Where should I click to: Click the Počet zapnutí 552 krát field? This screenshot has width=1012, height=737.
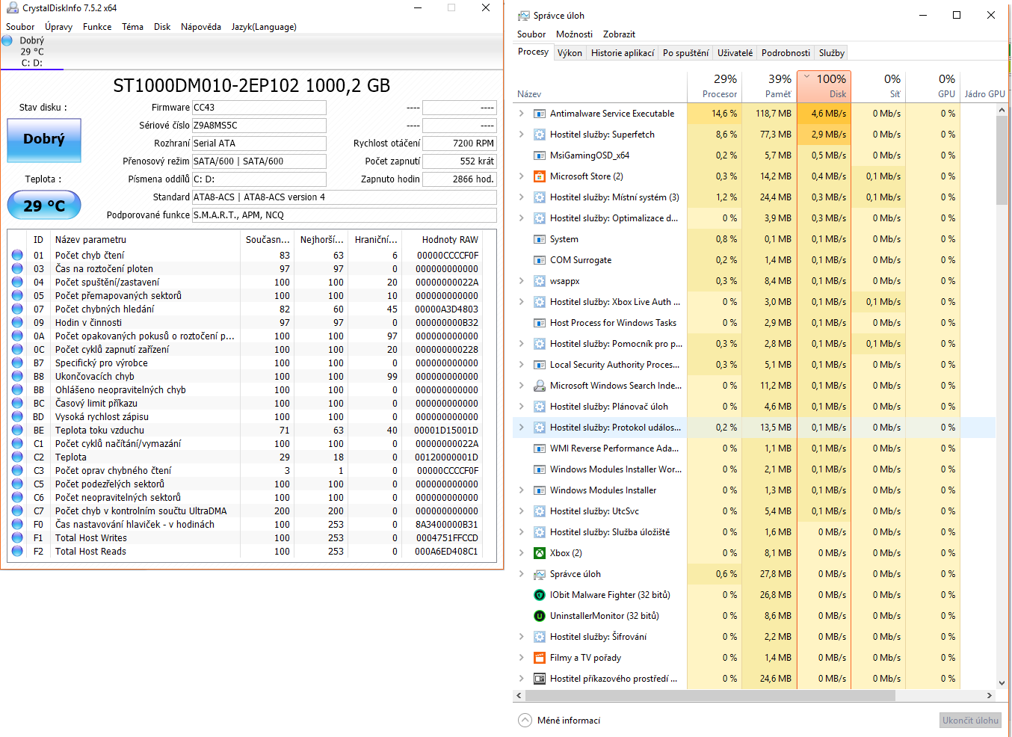click(x=459, y=161)
